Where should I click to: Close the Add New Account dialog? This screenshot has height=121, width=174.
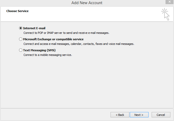(x=170, y=2)
